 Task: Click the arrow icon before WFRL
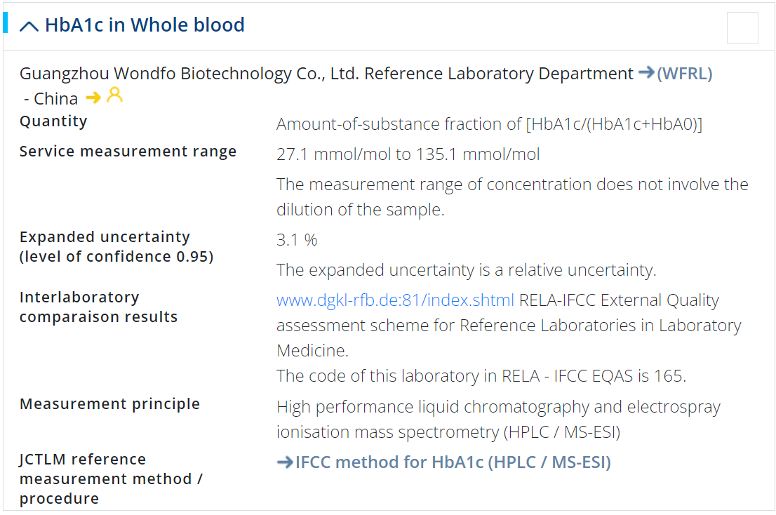645,73
